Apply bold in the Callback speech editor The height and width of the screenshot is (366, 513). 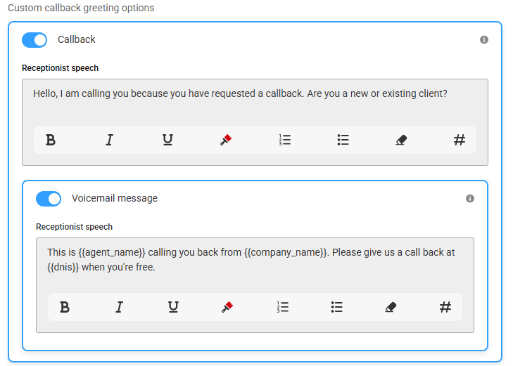(51, 140)
